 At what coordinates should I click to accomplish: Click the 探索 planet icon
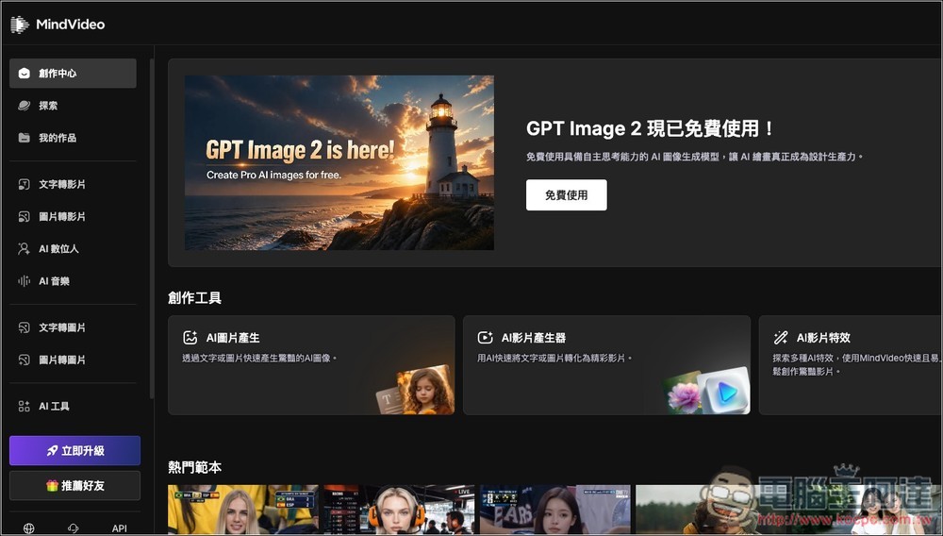pos(25,106)
